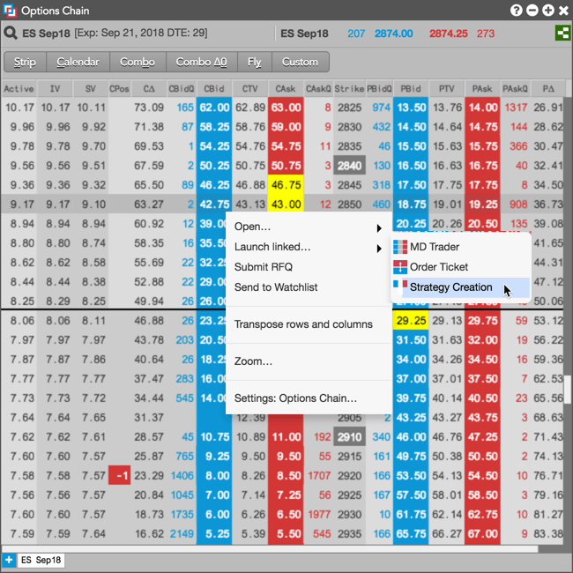Select Order Ticket in submenu
Screen dimensions: 573x573
pyautogui.click(x=461, y=267)
